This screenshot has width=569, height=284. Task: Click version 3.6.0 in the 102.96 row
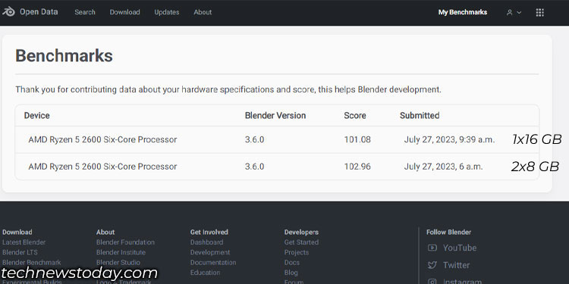[254, 167]
